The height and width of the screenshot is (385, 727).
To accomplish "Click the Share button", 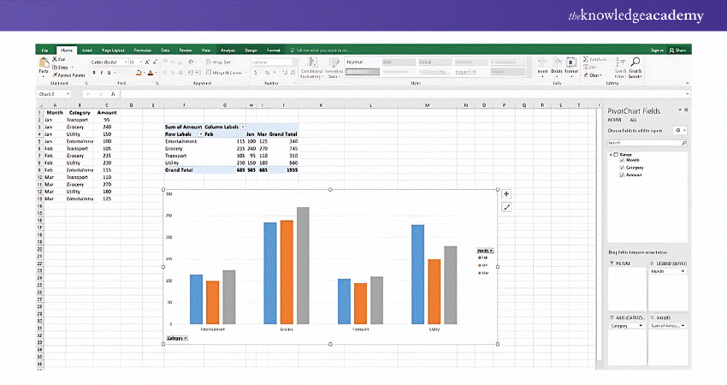I will coord(679,50).
